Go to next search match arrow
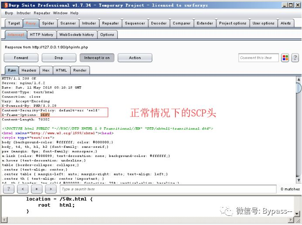 pyautogui.click(x=51, y=189)
